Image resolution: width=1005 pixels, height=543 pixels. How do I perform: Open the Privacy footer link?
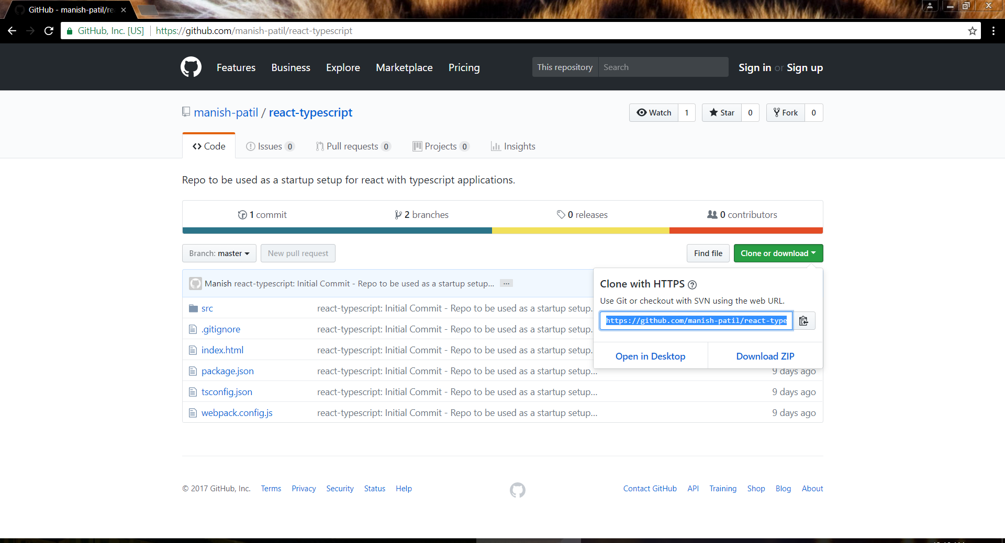[x=304, y=489]
